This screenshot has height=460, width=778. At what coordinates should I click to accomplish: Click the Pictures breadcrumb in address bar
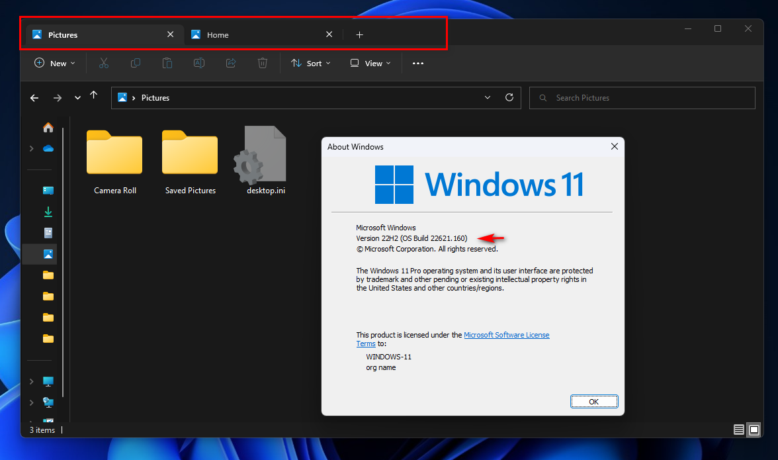pos(155,98)
